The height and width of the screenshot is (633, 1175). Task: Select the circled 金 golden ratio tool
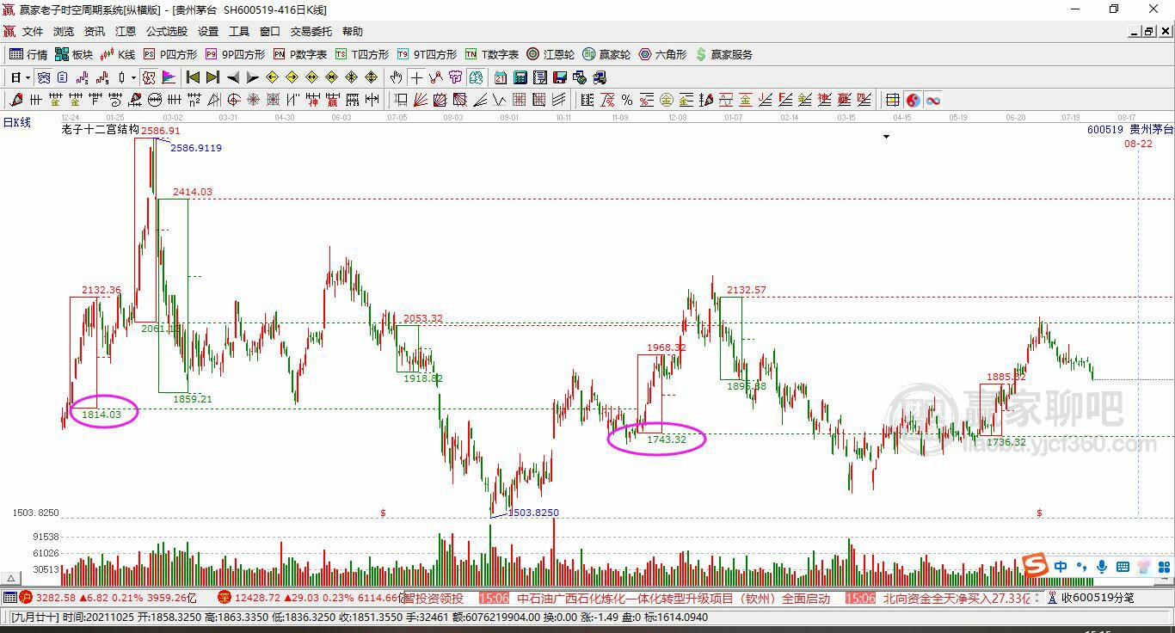[667, 100]
